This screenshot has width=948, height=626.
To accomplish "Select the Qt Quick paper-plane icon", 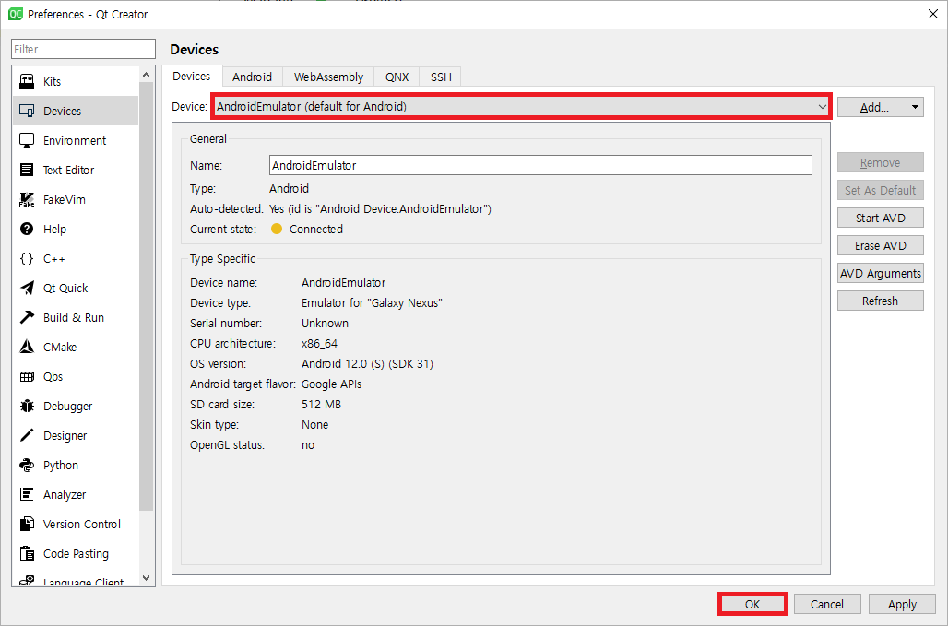I will click(x=27, y=288).
